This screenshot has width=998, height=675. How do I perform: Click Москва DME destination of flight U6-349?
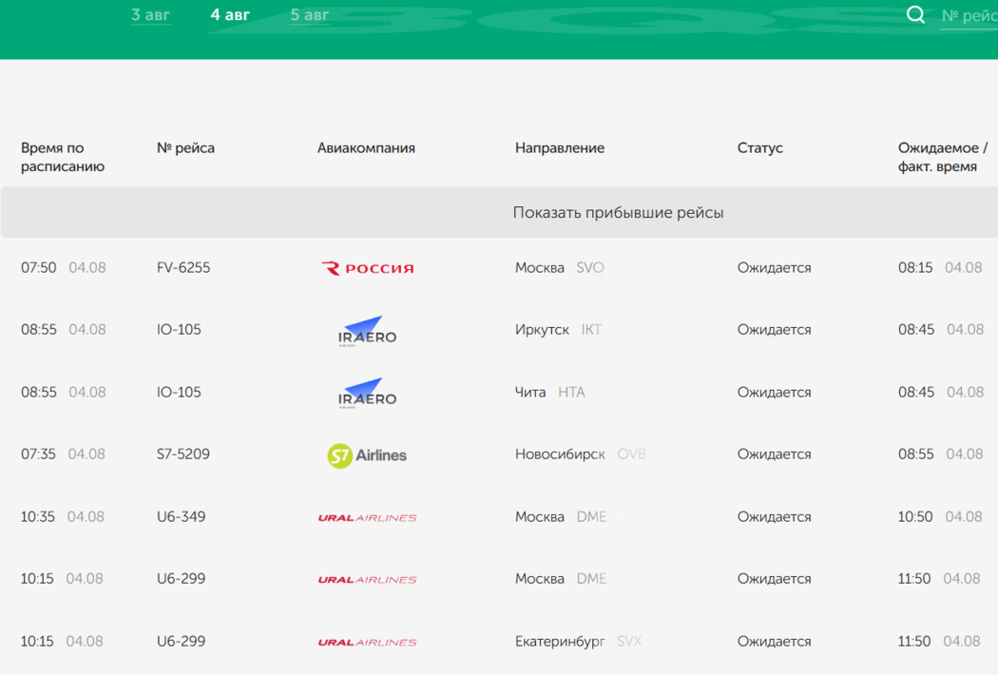pos(561,516)
